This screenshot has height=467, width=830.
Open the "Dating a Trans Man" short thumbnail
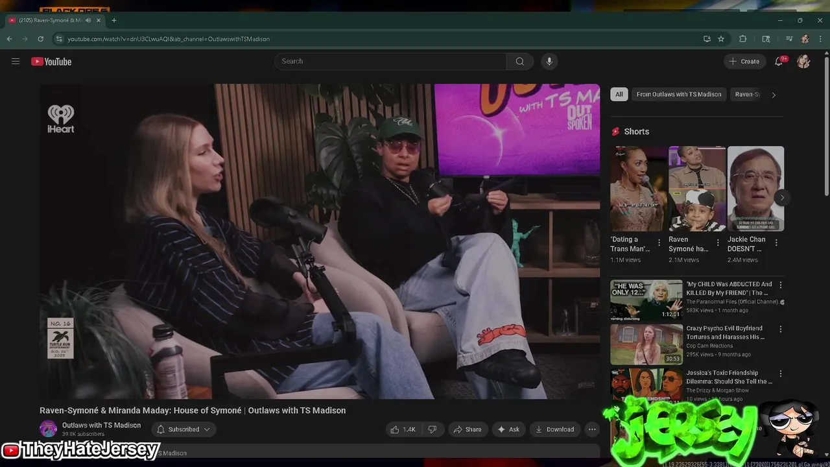tap(639, 189)
